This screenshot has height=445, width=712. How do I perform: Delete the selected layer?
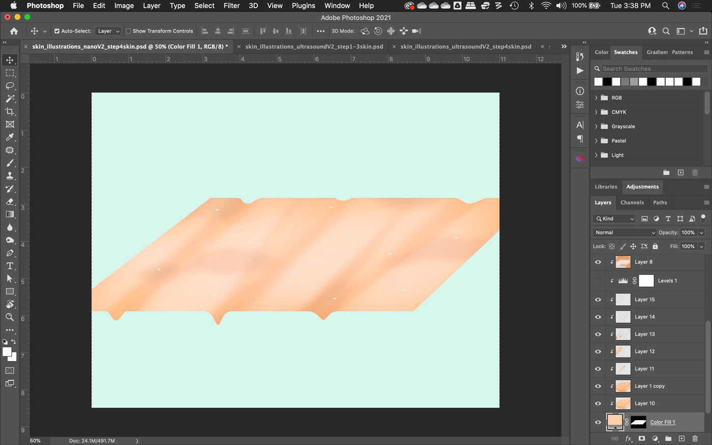(695, 438)
